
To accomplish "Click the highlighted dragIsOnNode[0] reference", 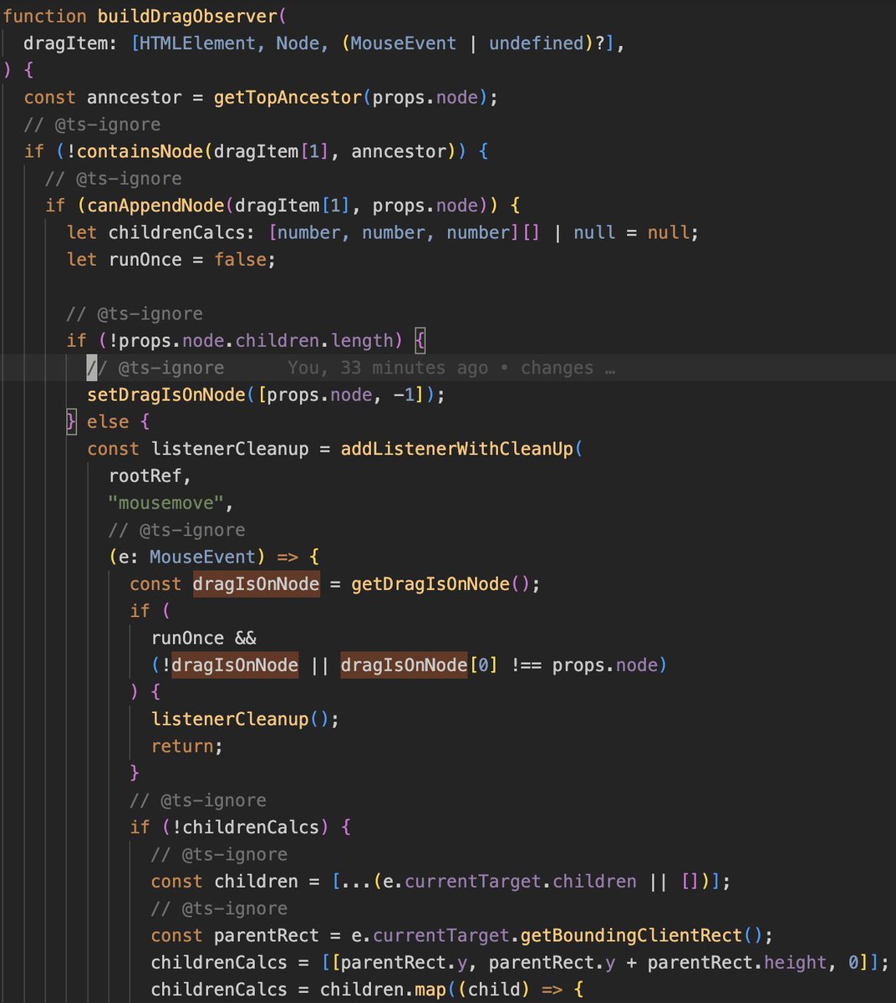I will point(419,664).
